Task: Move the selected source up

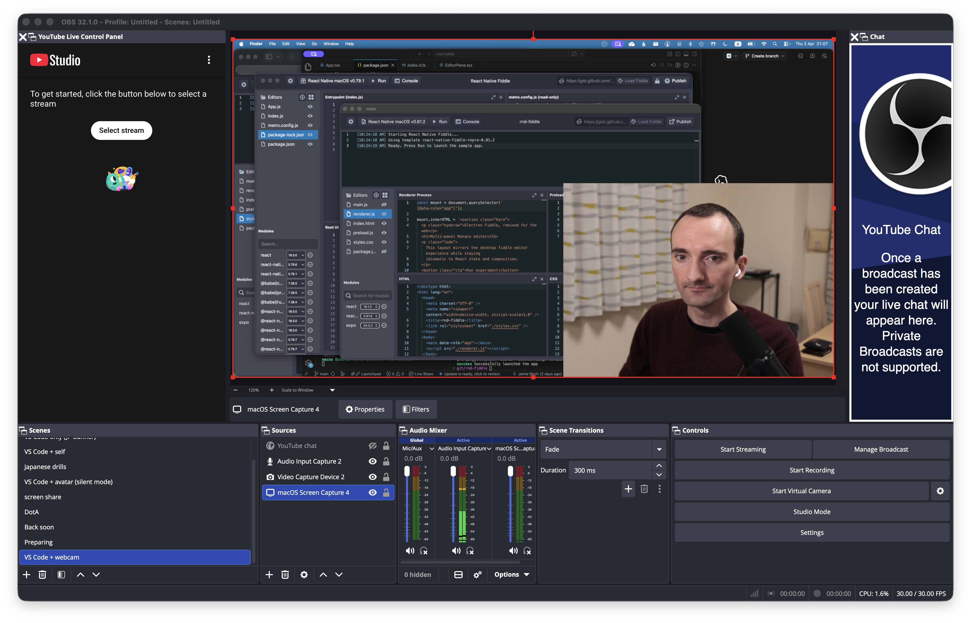Action: pyautogui.click(x=323, y=574)
